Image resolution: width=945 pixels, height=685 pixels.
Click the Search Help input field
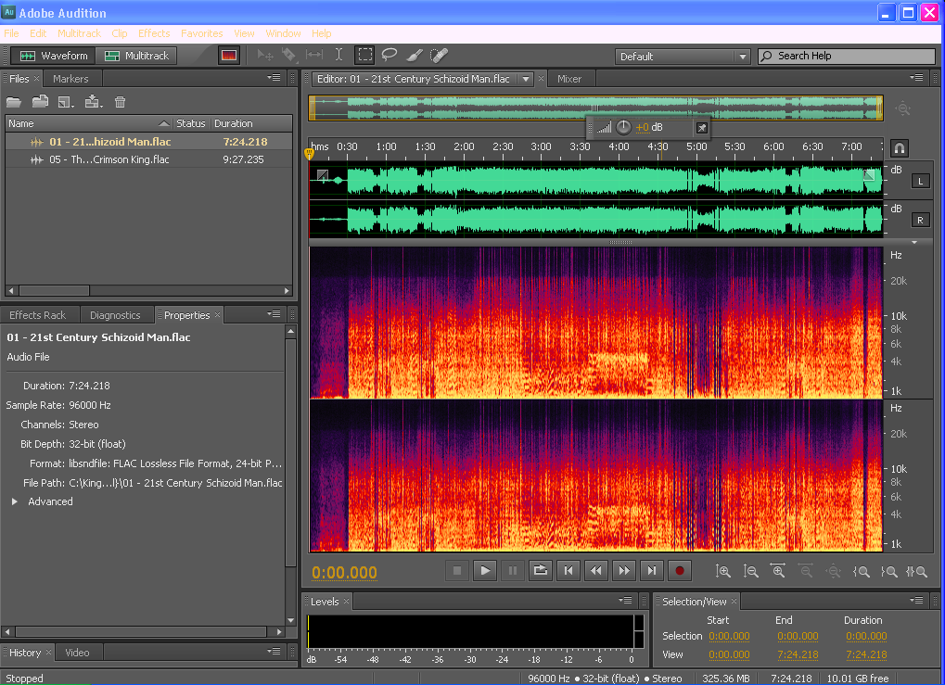click(x=846, y=56)
